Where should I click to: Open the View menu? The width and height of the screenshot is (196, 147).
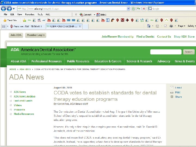tap(20, 14)
